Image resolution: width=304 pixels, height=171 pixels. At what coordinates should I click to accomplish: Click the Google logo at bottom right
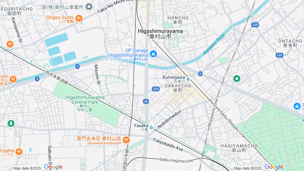click(x=274, y=167)
